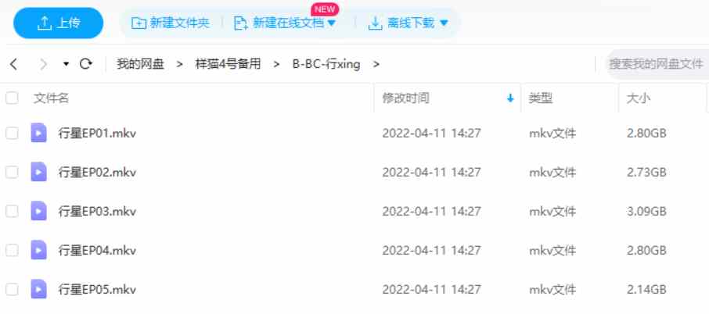Go to 我的网盘 in breadcrumb
This screenshot has height=314, width=709.
[140, 64]
